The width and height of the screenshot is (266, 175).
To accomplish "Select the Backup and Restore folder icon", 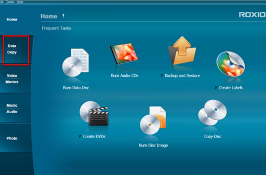I will click(181, 52).
